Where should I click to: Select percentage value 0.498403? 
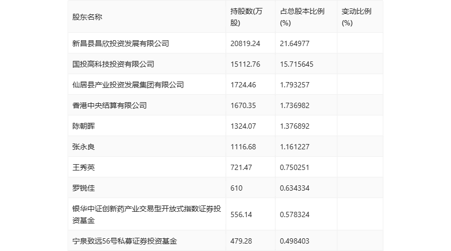click(294, 241)
